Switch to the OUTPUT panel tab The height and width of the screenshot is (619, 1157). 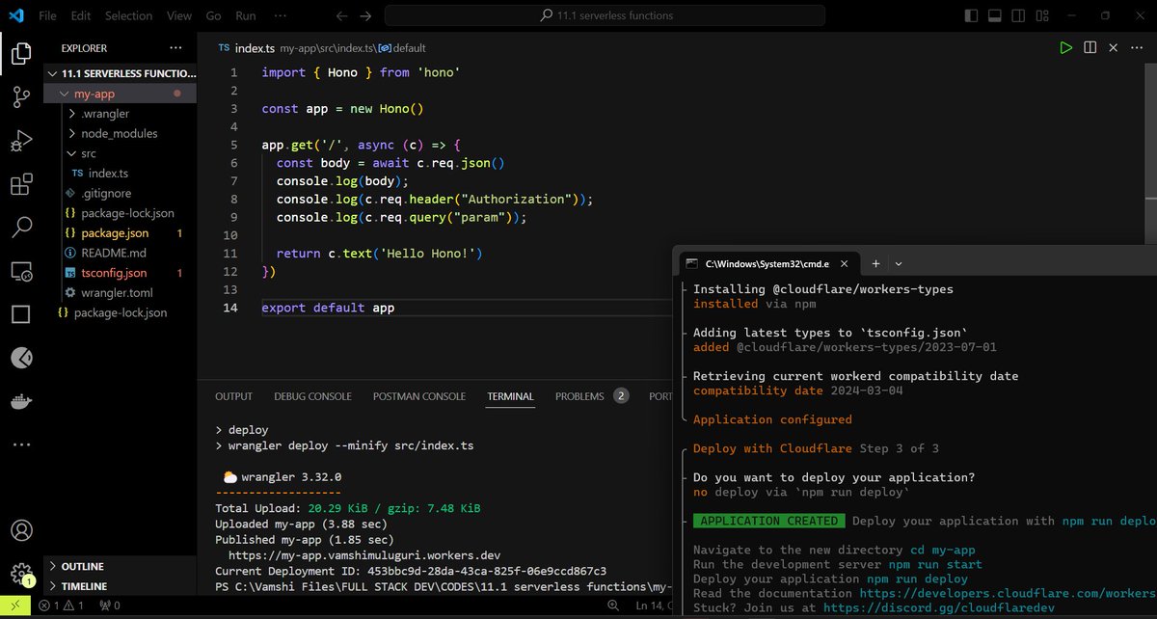point(233,396)
